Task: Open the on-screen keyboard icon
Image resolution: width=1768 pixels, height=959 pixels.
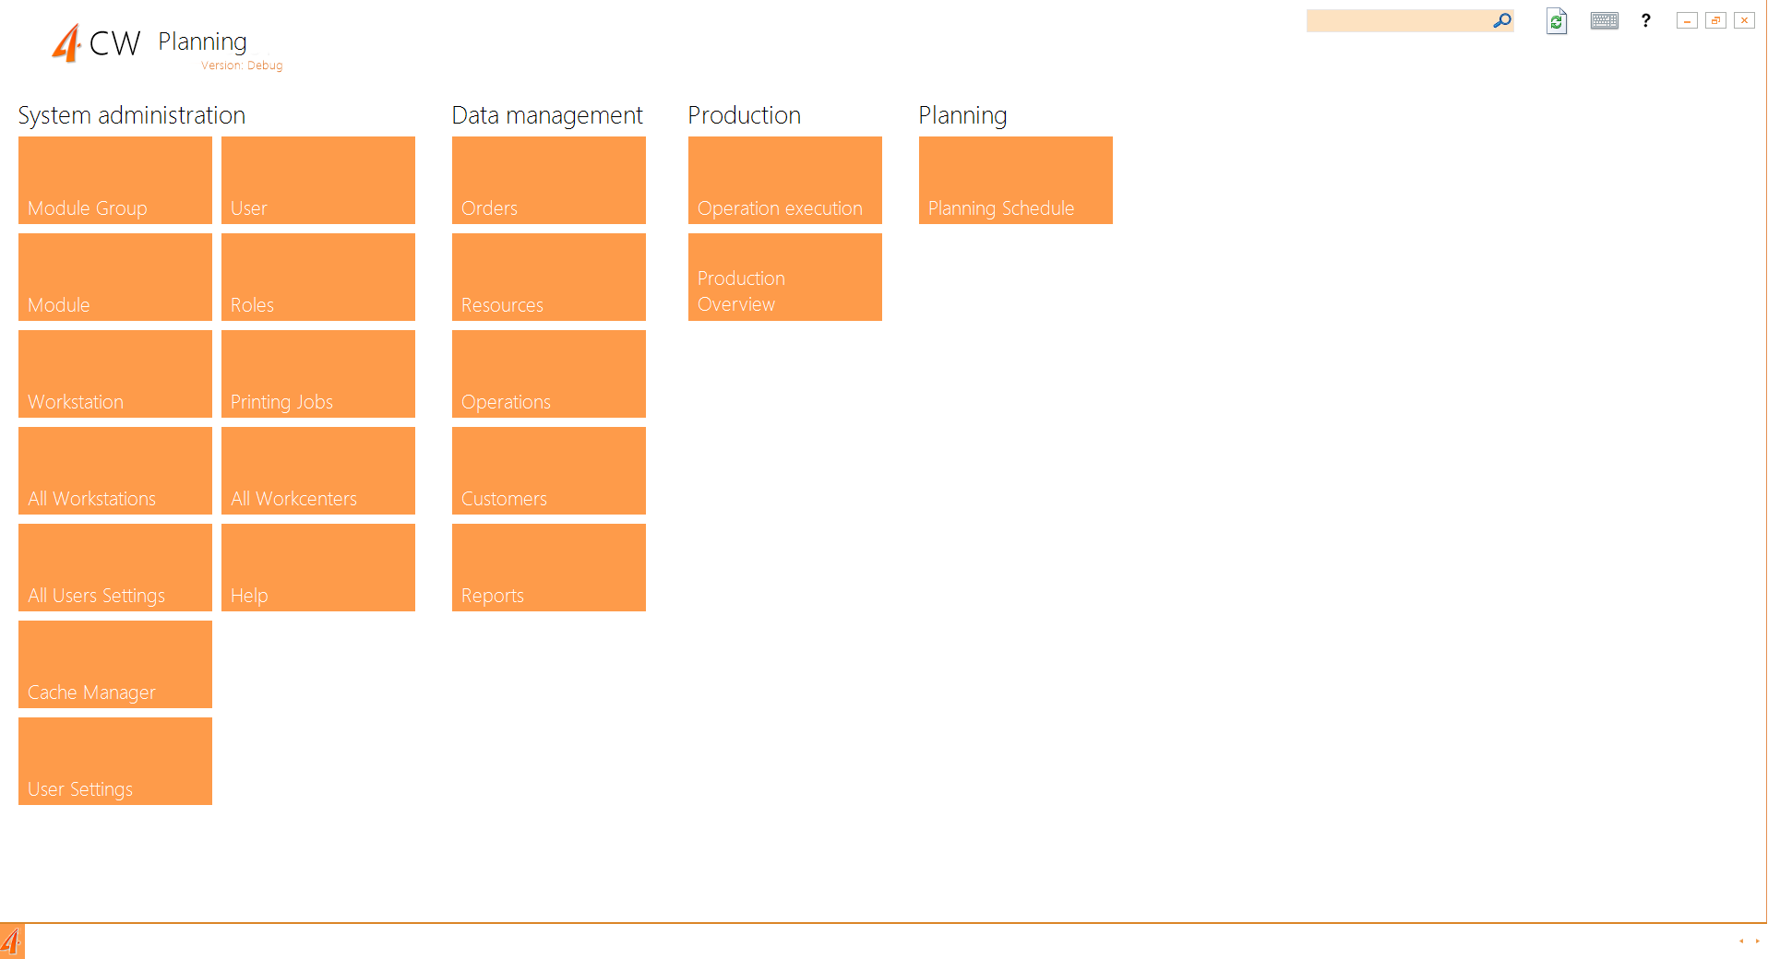Action: click(1604, 21)
